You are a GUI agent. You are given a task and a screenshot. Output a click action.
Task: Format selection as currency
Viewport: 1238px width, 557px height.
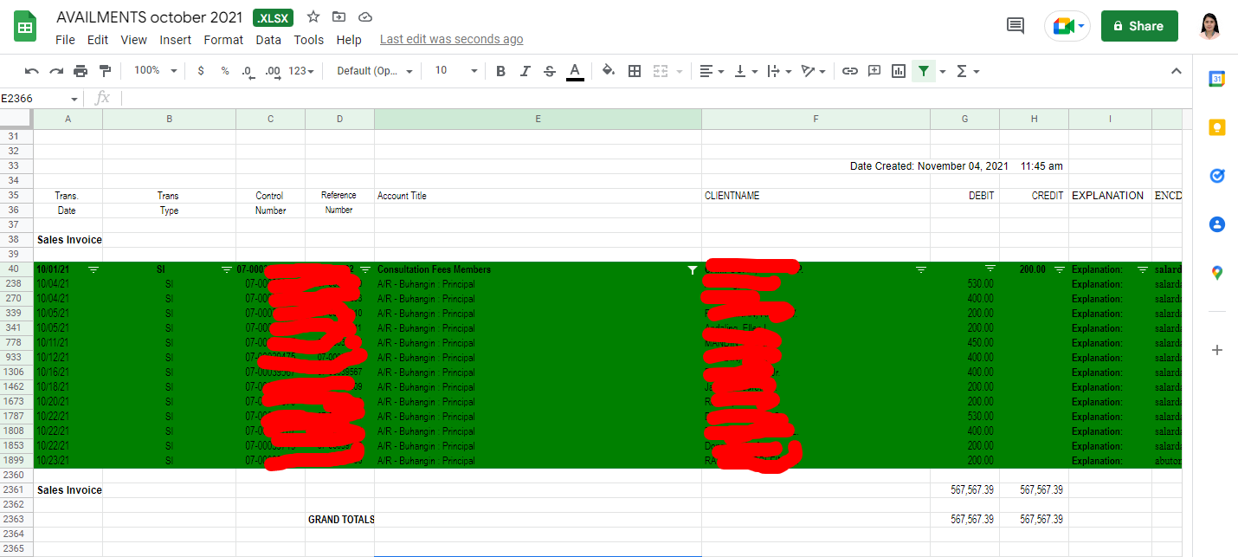click(x=201, y=71)
